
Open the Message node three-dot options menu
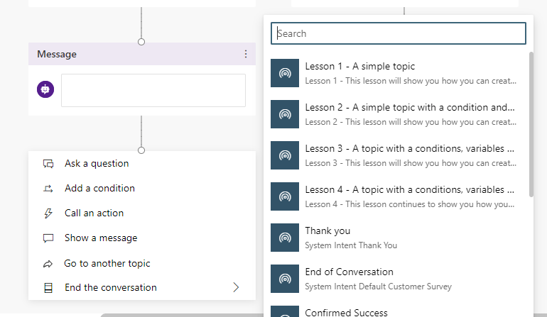(246, 54)
